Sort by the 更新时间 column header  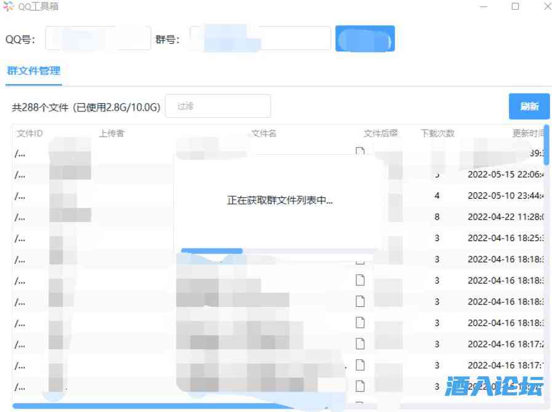pos(527,133)
